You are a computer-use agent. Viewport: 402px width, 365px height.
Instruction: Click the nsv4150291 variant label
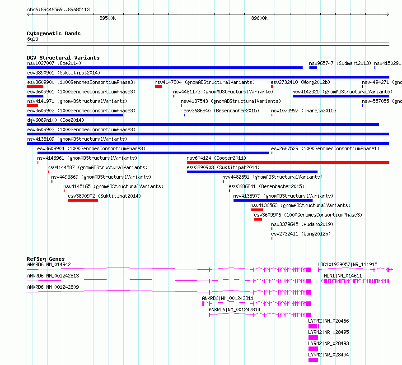tap(388, 63)
